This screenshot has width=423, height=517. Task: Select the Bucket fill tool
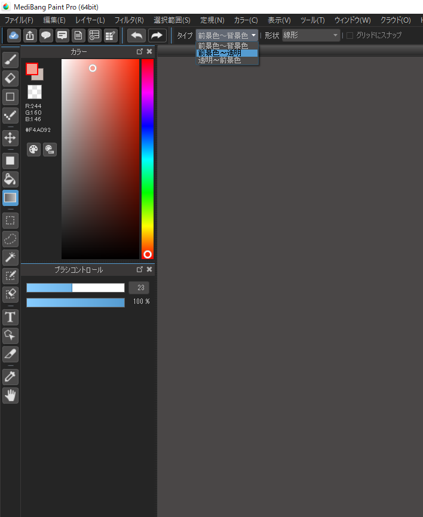tap(10, 179)
